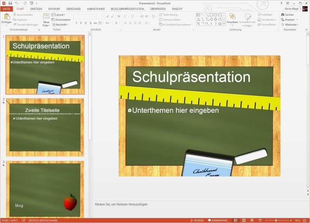
Task: Click Ausschneiden scissors icon
Action: (15, 15)
